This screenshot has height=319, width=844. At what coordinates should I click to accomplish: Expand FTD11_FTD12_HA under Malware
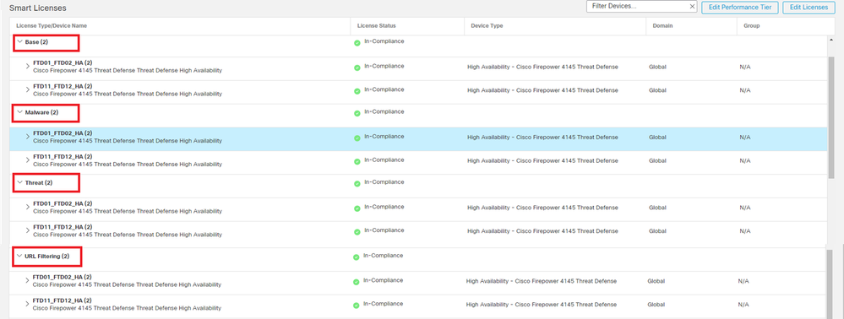28,160
